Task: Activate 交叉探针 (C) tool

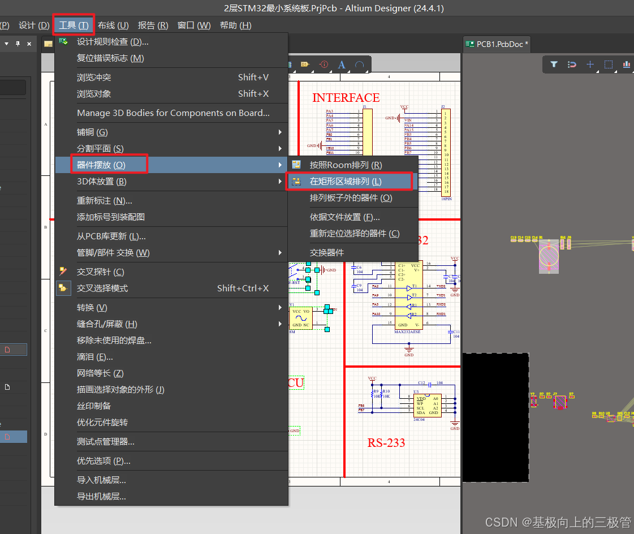Action: (171, 272)
